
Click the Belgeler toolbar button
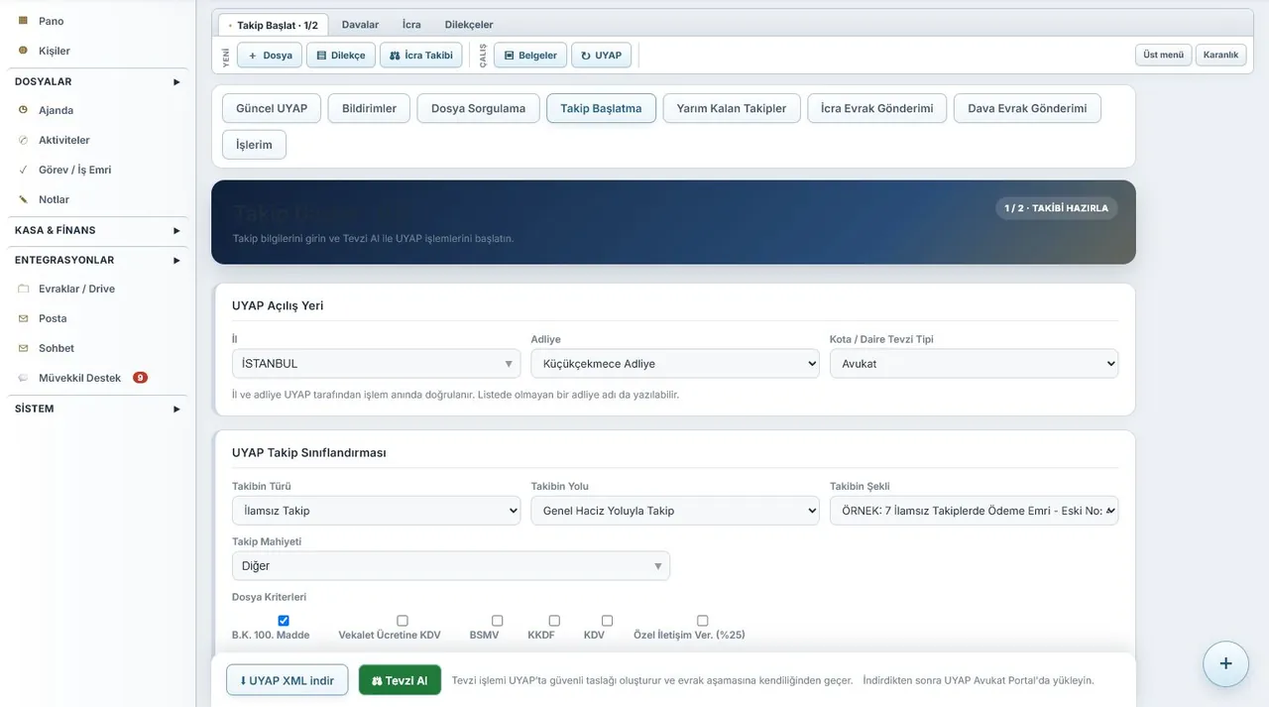coord(530,56)
